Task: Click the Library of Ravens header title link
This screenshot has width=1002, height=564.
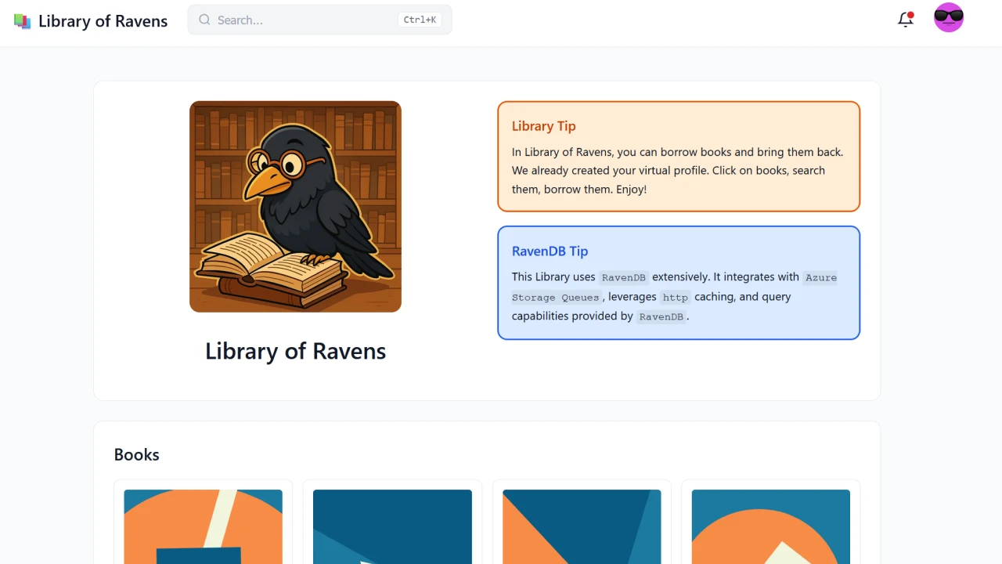Action: (x=103, y=21)
